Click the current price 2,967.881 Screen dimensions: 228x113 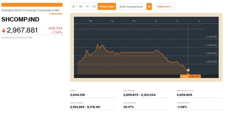(22, 30)
